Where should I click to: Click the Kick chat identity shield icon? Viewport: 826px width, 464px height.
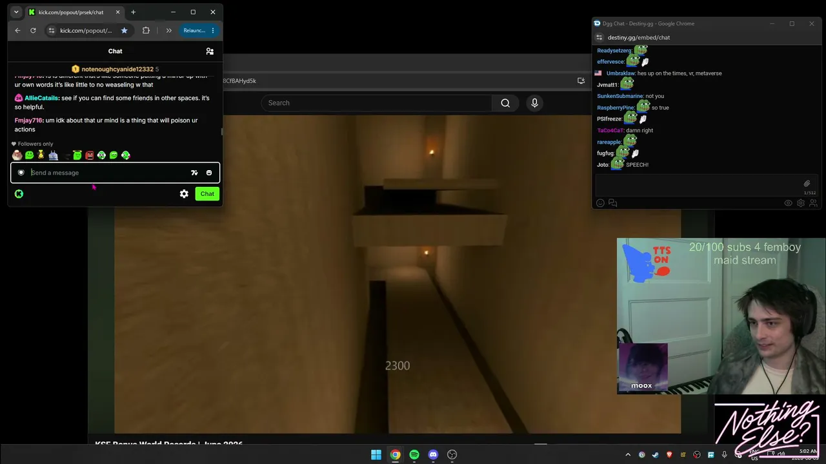(x=21, y=173)
